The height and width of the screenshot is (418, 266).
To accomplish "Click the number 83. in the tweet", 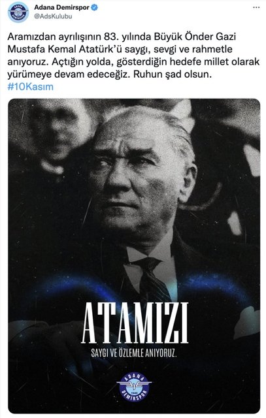I will [110, 37].
